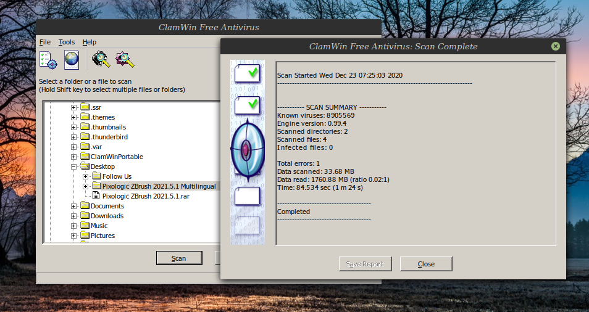
Task: Collapse the Desktop folder node
Action: [x=73, y=167]
